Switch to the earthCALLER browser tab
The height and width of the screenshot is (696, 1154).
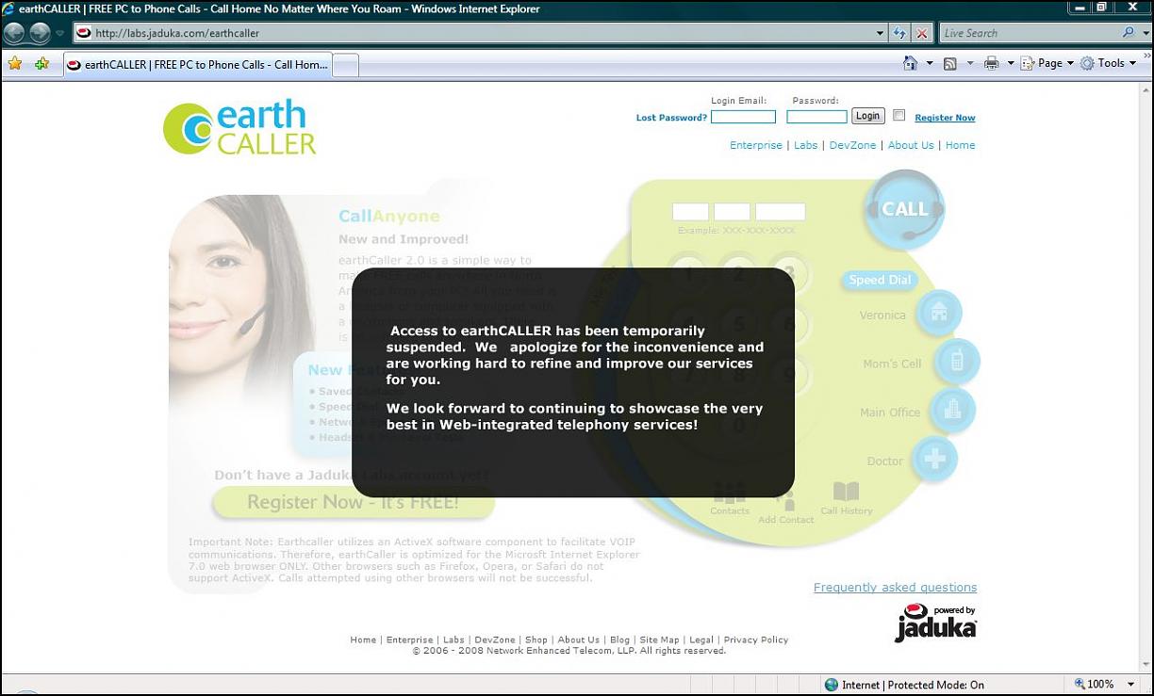coord(198,65)
